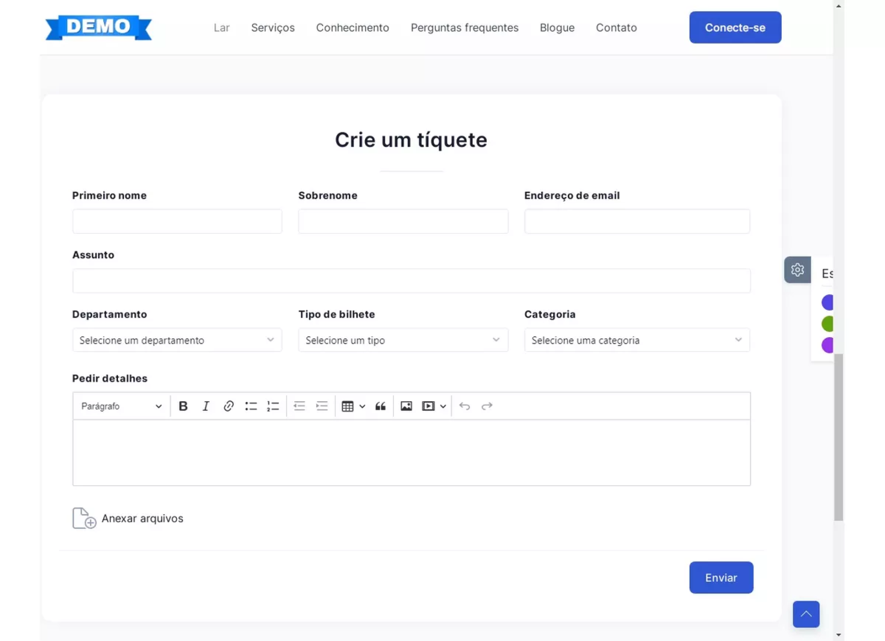Create a numbered list
The height and width of the screenshot is (641, 885).
click(x=273, y=406)
